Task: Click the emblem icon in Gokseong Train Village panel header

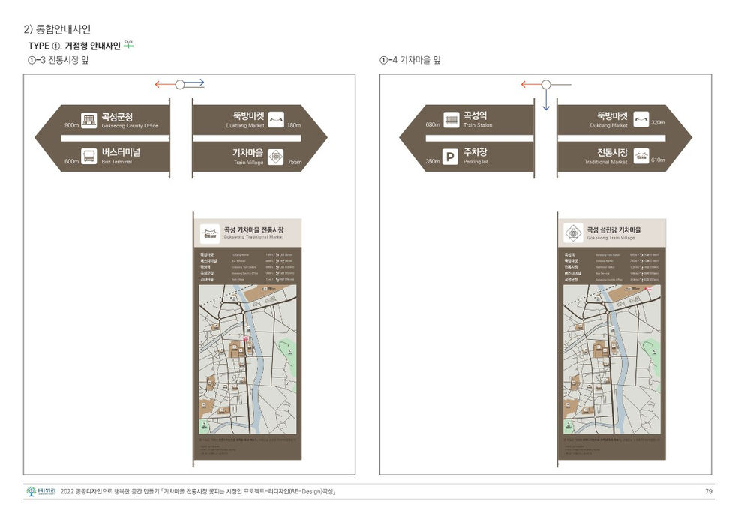Action: [x=573, y=233]
